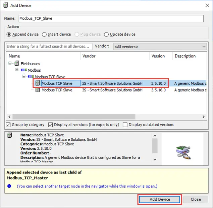Click the Modbus category icon
This screenshot has height=208, width=213.
(24, 70)
